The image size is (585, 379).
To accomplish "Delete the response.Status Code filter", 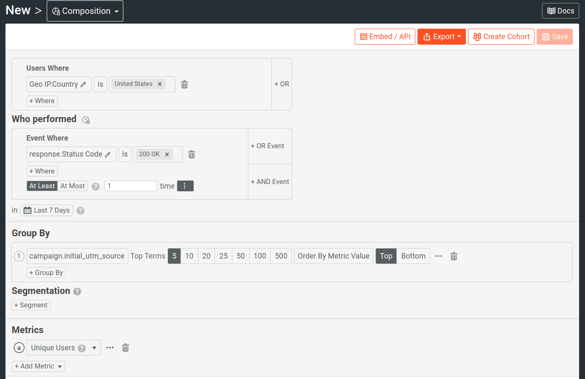I will (x=191, y=154).
